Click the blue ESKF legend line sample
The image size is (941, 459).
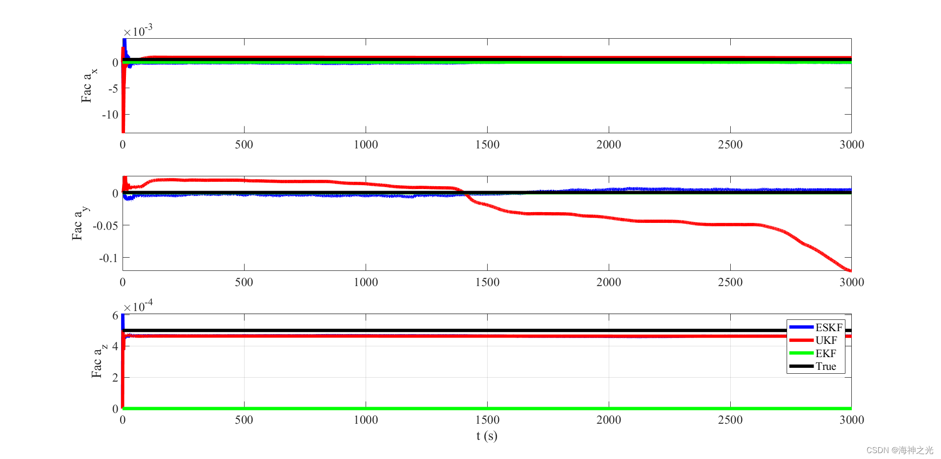coord(801,327)
